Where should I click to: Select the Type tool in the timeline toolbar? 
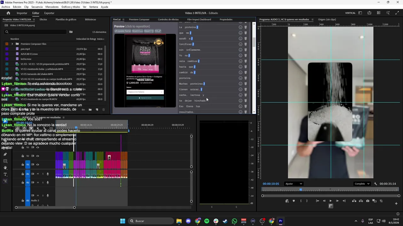click(5, 174)
